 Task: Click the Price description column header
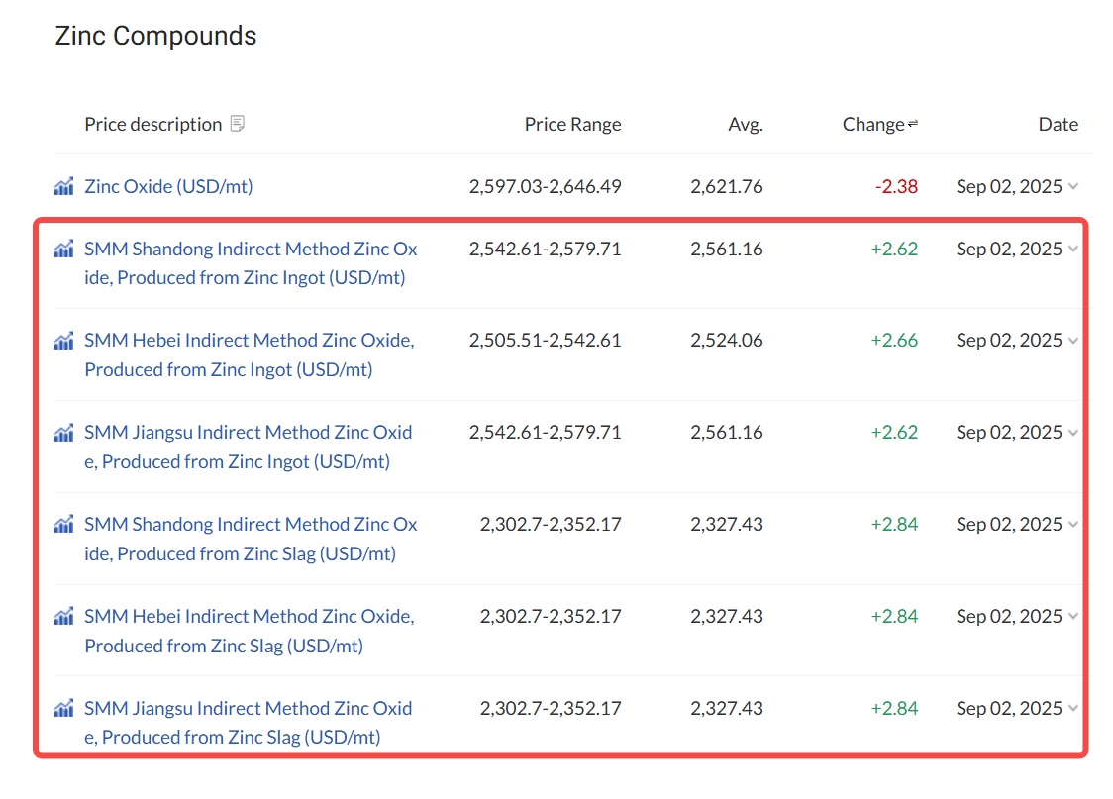[153, 124]
